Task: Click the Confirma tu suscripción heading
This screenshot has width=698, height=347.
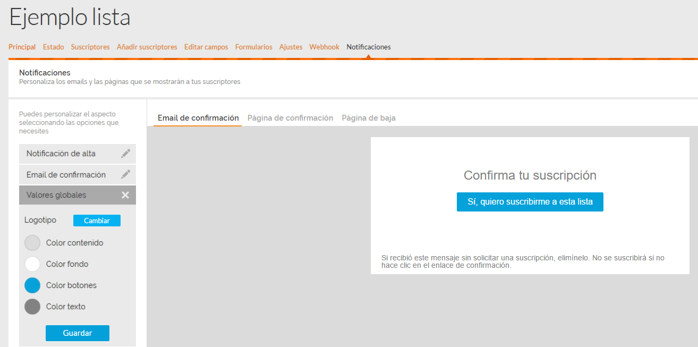Action: (x=530, y=175)
